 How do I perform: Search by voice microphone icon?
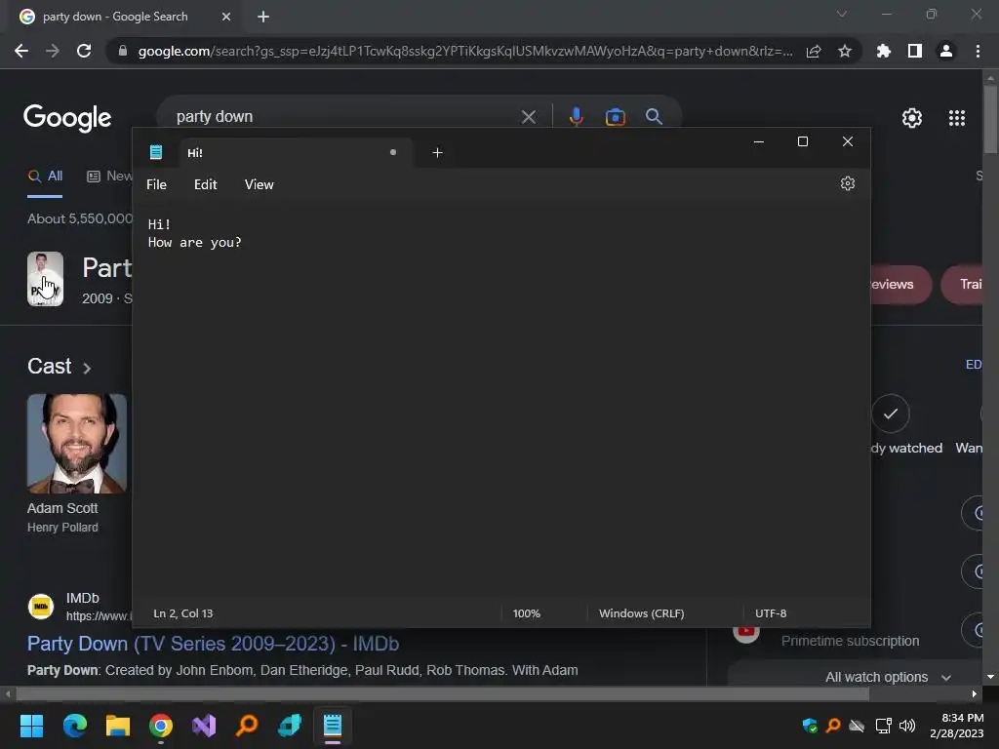pyautogui.click(x=576, y=117)
